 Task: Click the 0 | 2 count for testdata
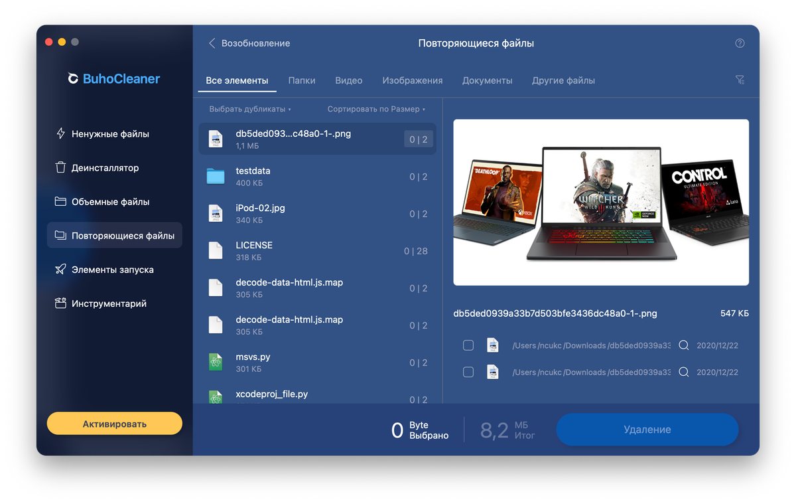(419, 177)
